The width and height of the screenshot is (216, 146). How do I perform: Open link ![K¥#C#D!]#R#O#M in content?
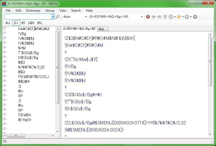tap(84, 45)
